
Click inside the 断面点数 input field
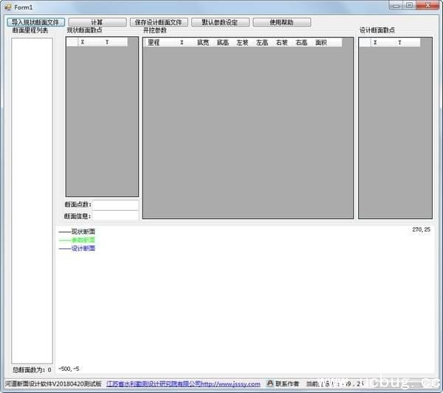pos(115,204)
